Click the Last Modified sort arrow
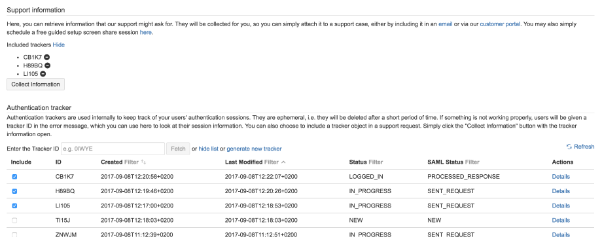602x237 pixels. pos(283,162)
